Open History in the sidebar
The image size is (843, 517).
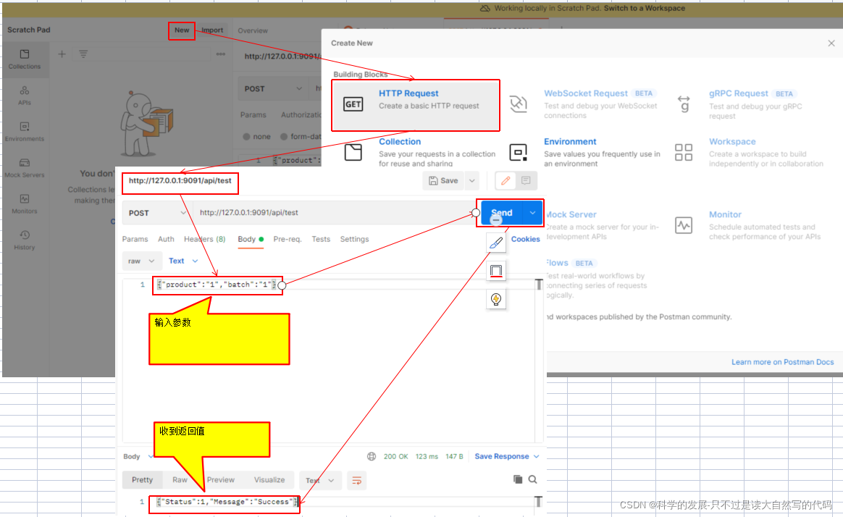tap(24, 240)
